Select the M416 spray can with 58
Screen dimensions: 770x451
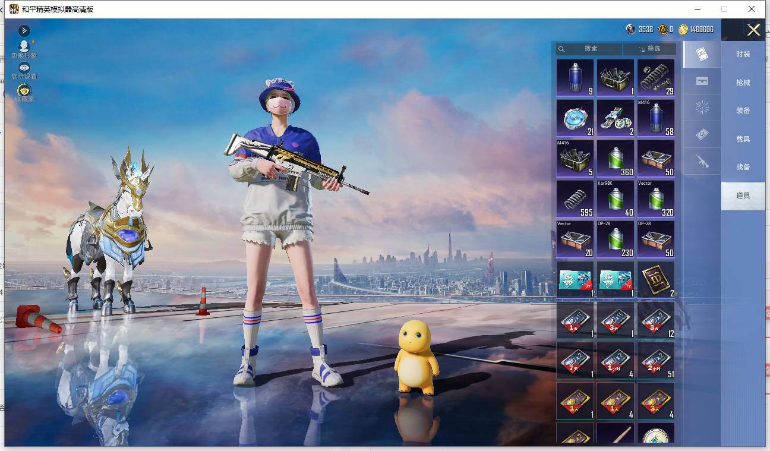[656, 118]
